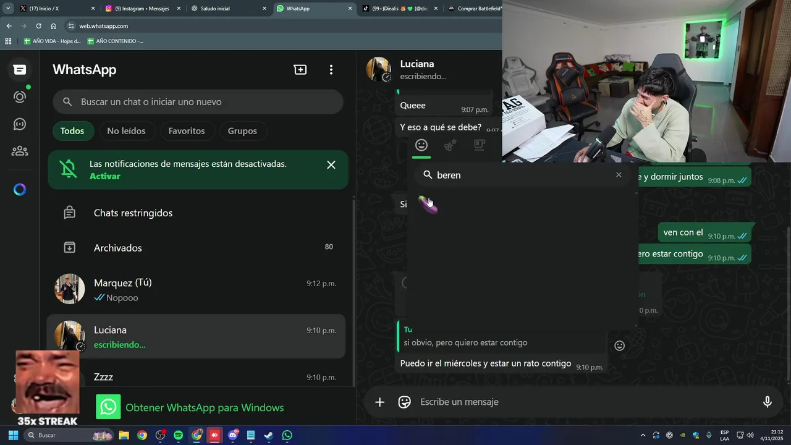791x445 pixels.
Task: Focus the 'Buscar un chat' search field
Action: point(198,102)
